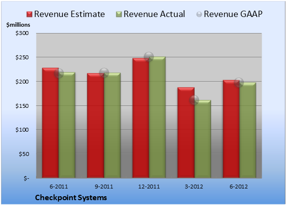Click the 'Checkpoint Systems' chart title
Viewport: 286px width, 205px height.
tap(71, 198)
